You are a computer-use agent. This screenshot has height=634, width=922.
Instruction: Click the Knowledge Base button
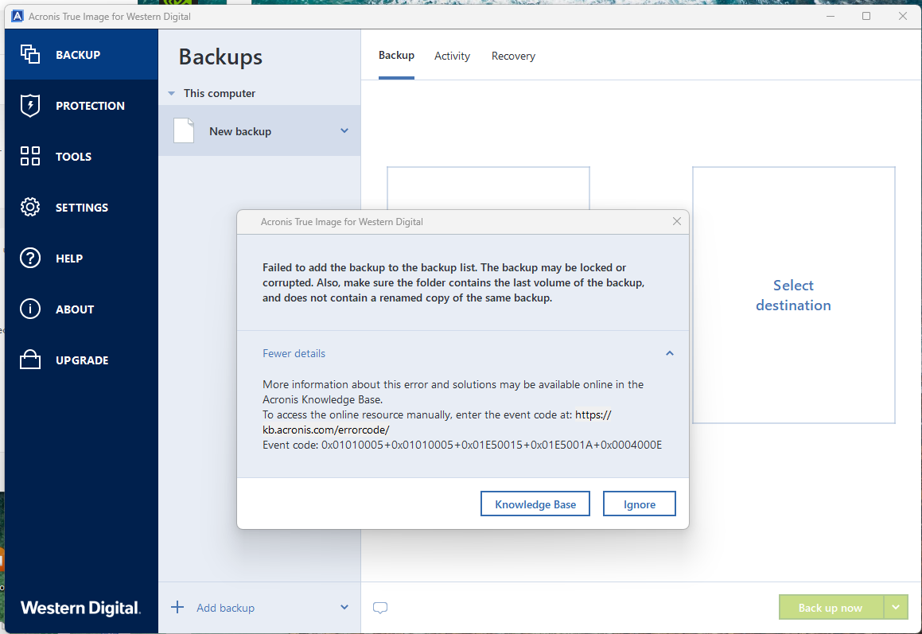tap(535, 504)
